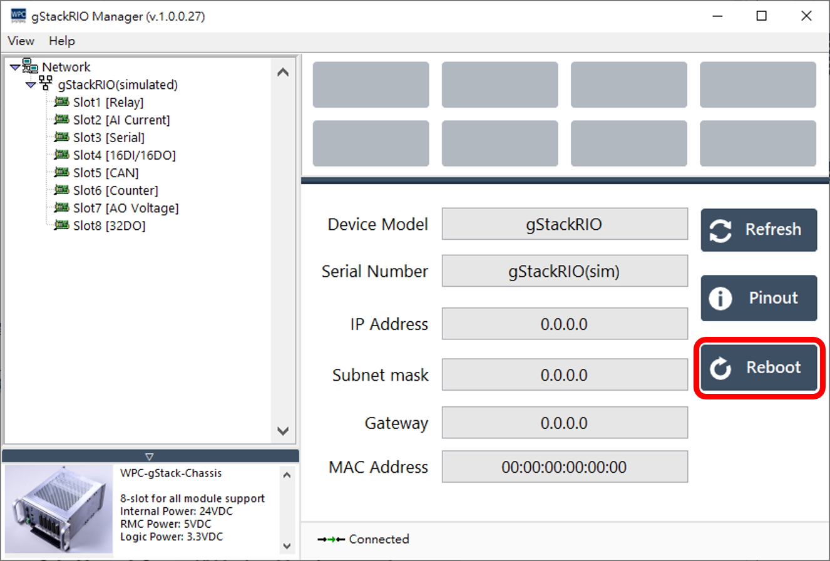This screenshot has height=561, width=830.
Task: Open the Pinout information
Action: point(759,298)
